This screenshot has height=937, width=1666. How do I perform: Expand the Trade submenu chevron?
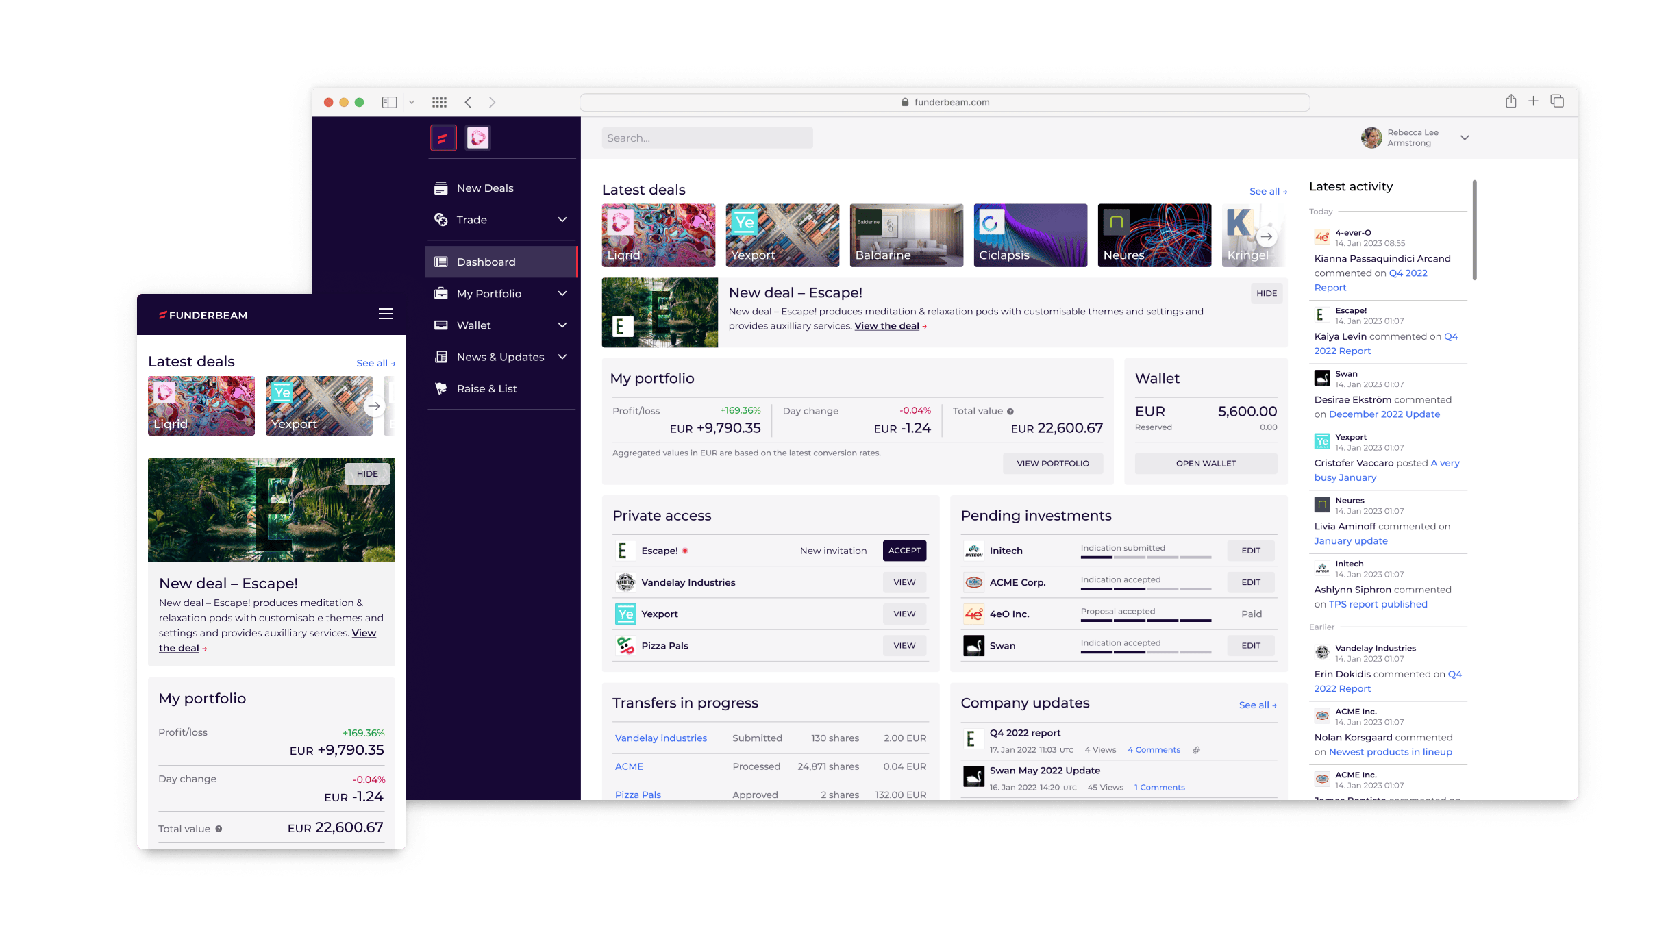[x=562, y=220]
